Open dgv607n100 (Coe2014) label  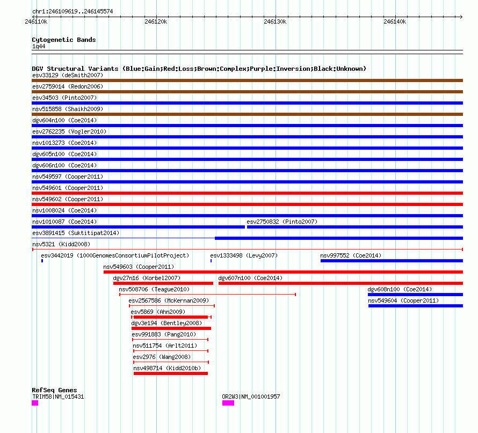[250, 278]
